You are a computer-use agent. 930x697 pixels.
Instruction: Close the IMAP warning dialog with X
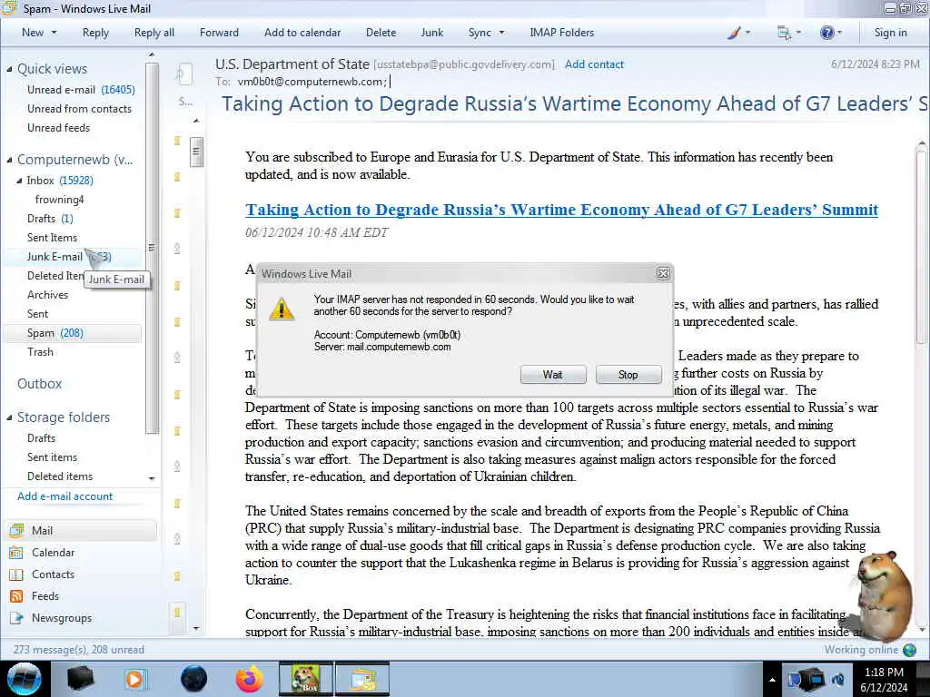663,273
